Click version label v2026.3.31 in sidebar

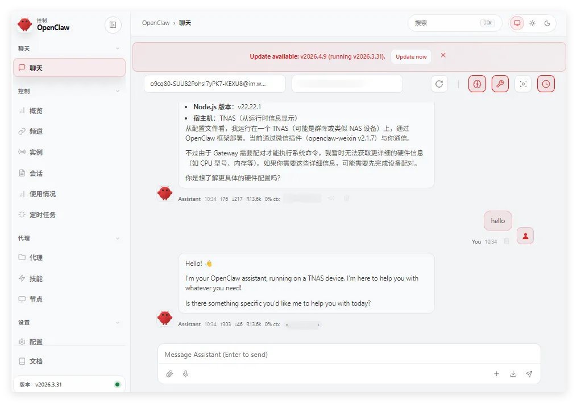point(48,385)
